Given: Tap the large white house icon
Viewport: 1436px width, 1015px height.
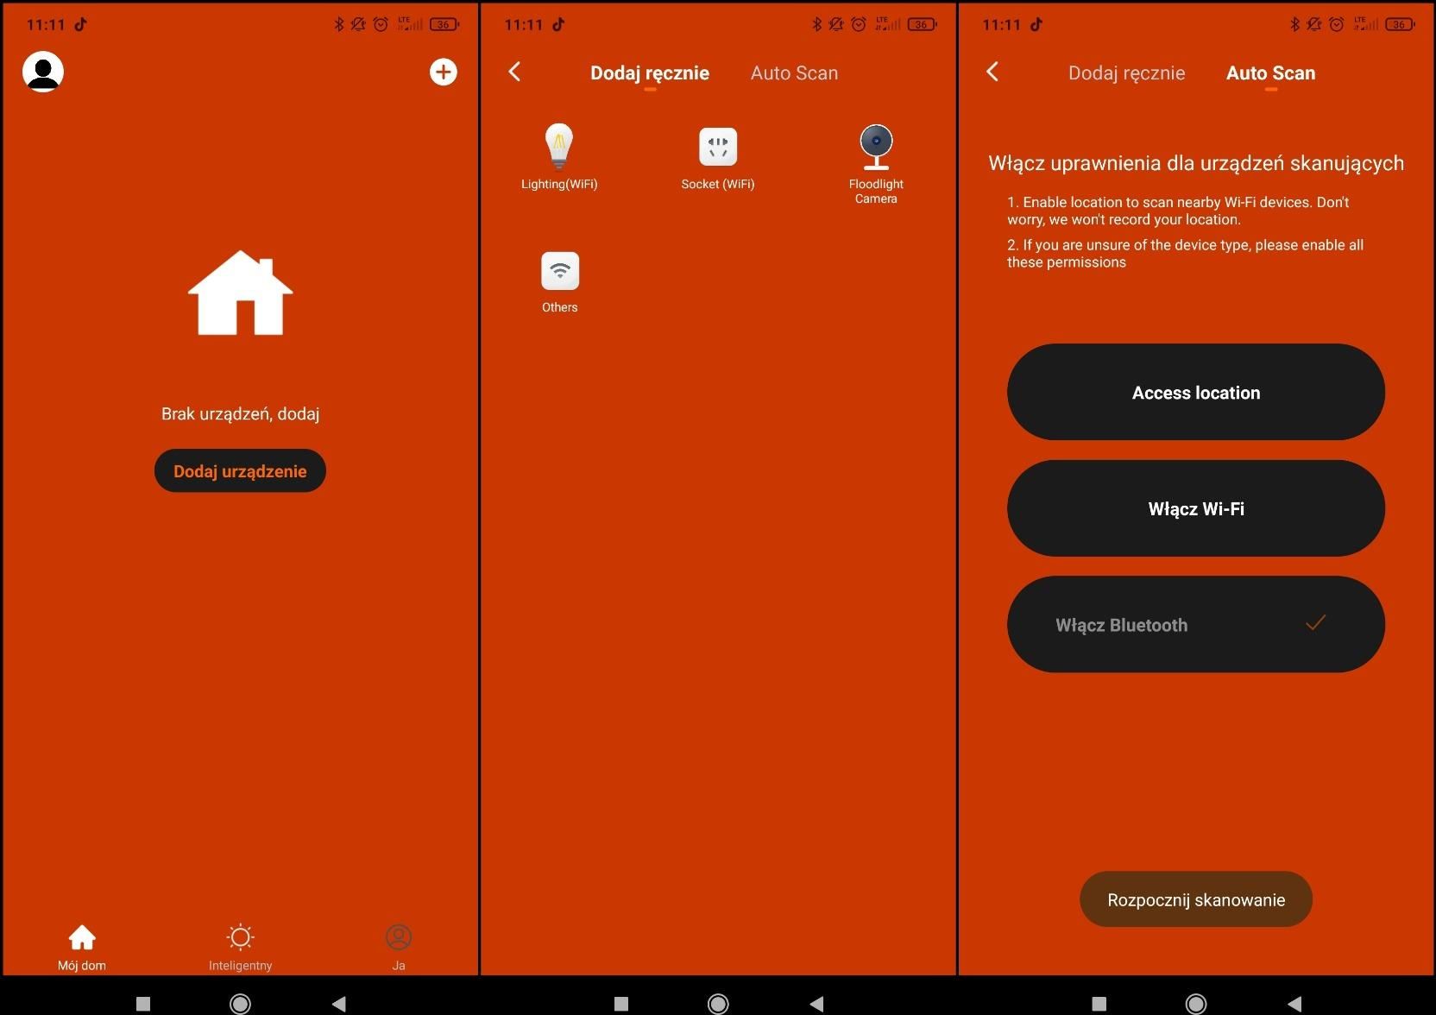Looking at the screenshot, I should 240,293.
